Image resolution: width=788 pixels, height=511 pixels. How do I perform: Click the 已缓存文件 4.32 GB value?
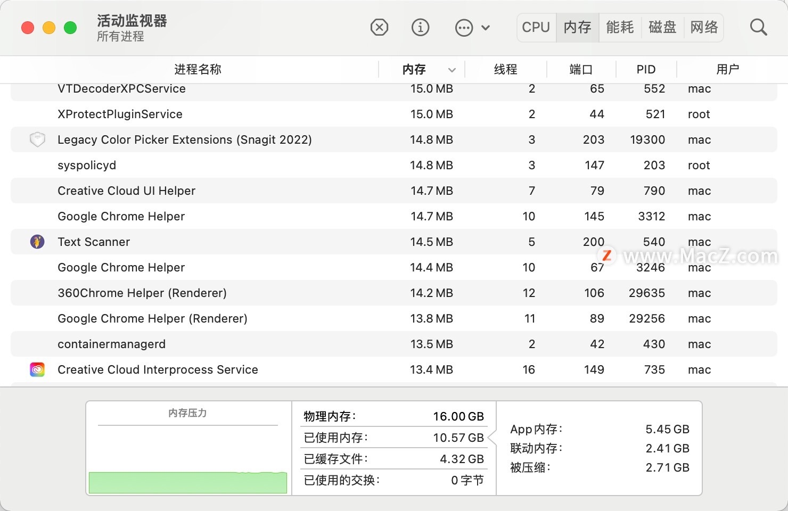pos(462,459)
